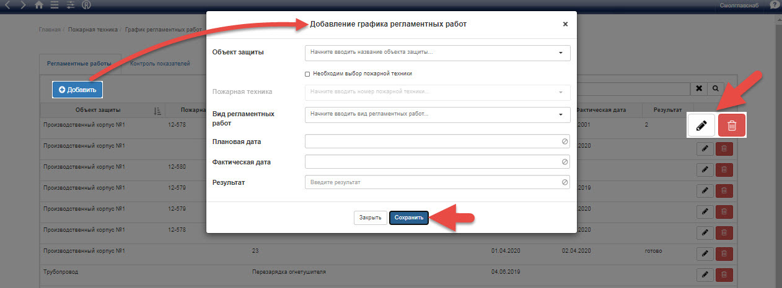Open the settings sliders icon
The width and height of the screenshot is (782, 288).
[70, 5]
